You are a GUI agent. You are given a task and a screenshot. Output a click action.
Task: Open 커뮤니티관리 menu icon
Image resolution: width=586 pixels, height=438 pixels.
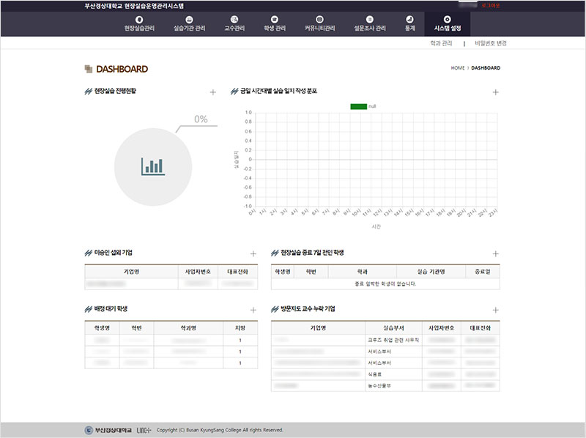click(x=319, y=20)
